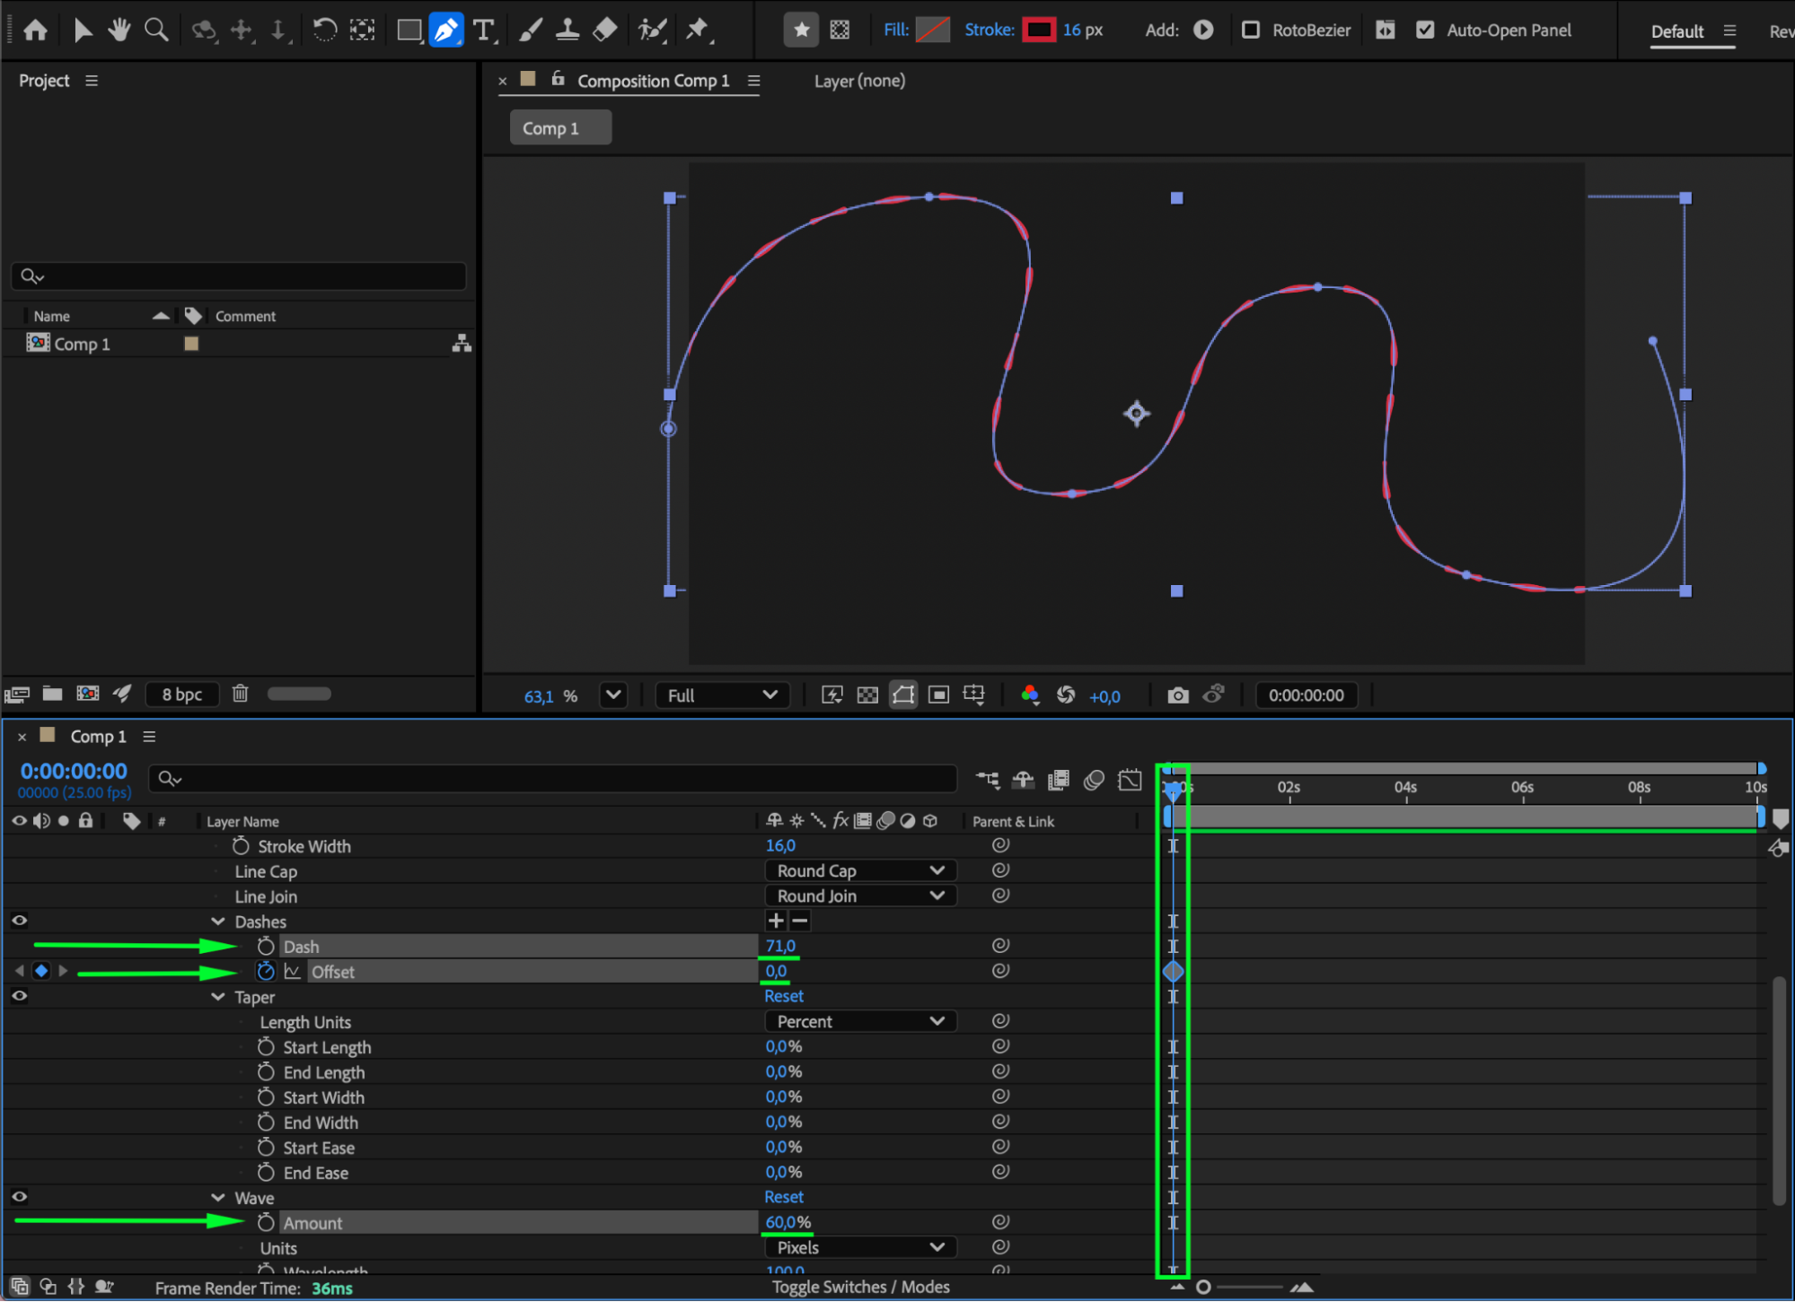Click the timeline zoom slider

(1240, 1287)
